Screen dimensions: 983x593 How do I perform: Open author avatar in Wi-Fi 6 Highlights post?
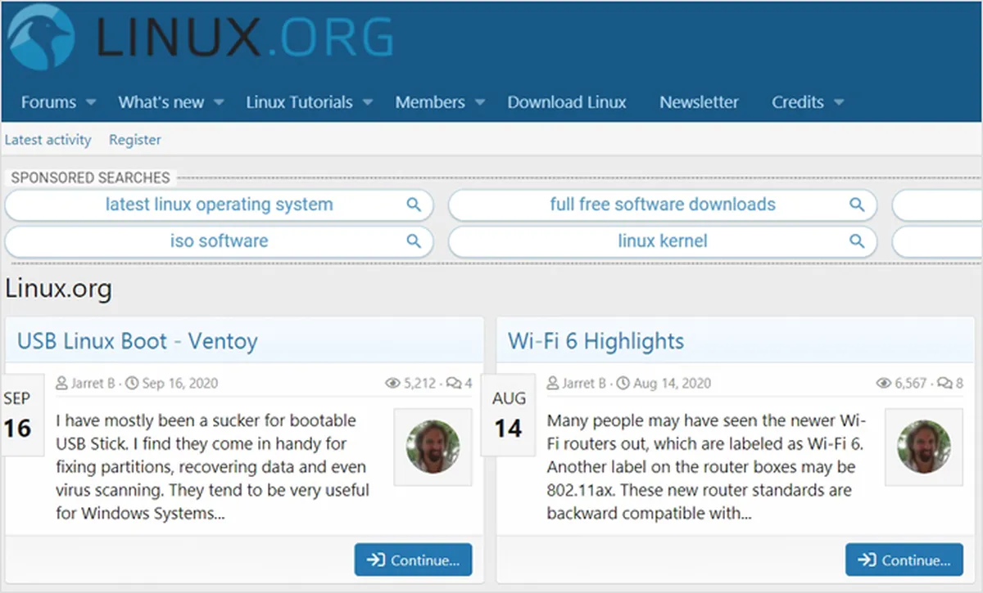924,447
